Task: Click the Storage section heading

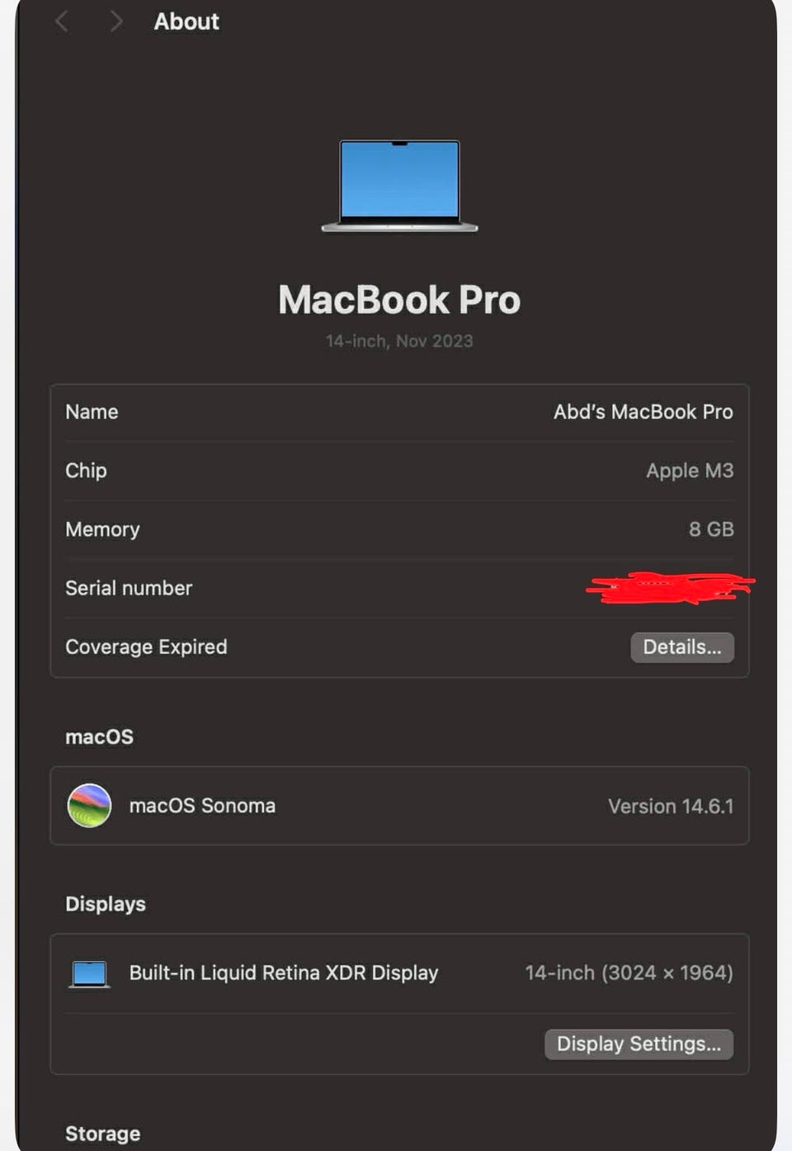Action: [103, 1134]
